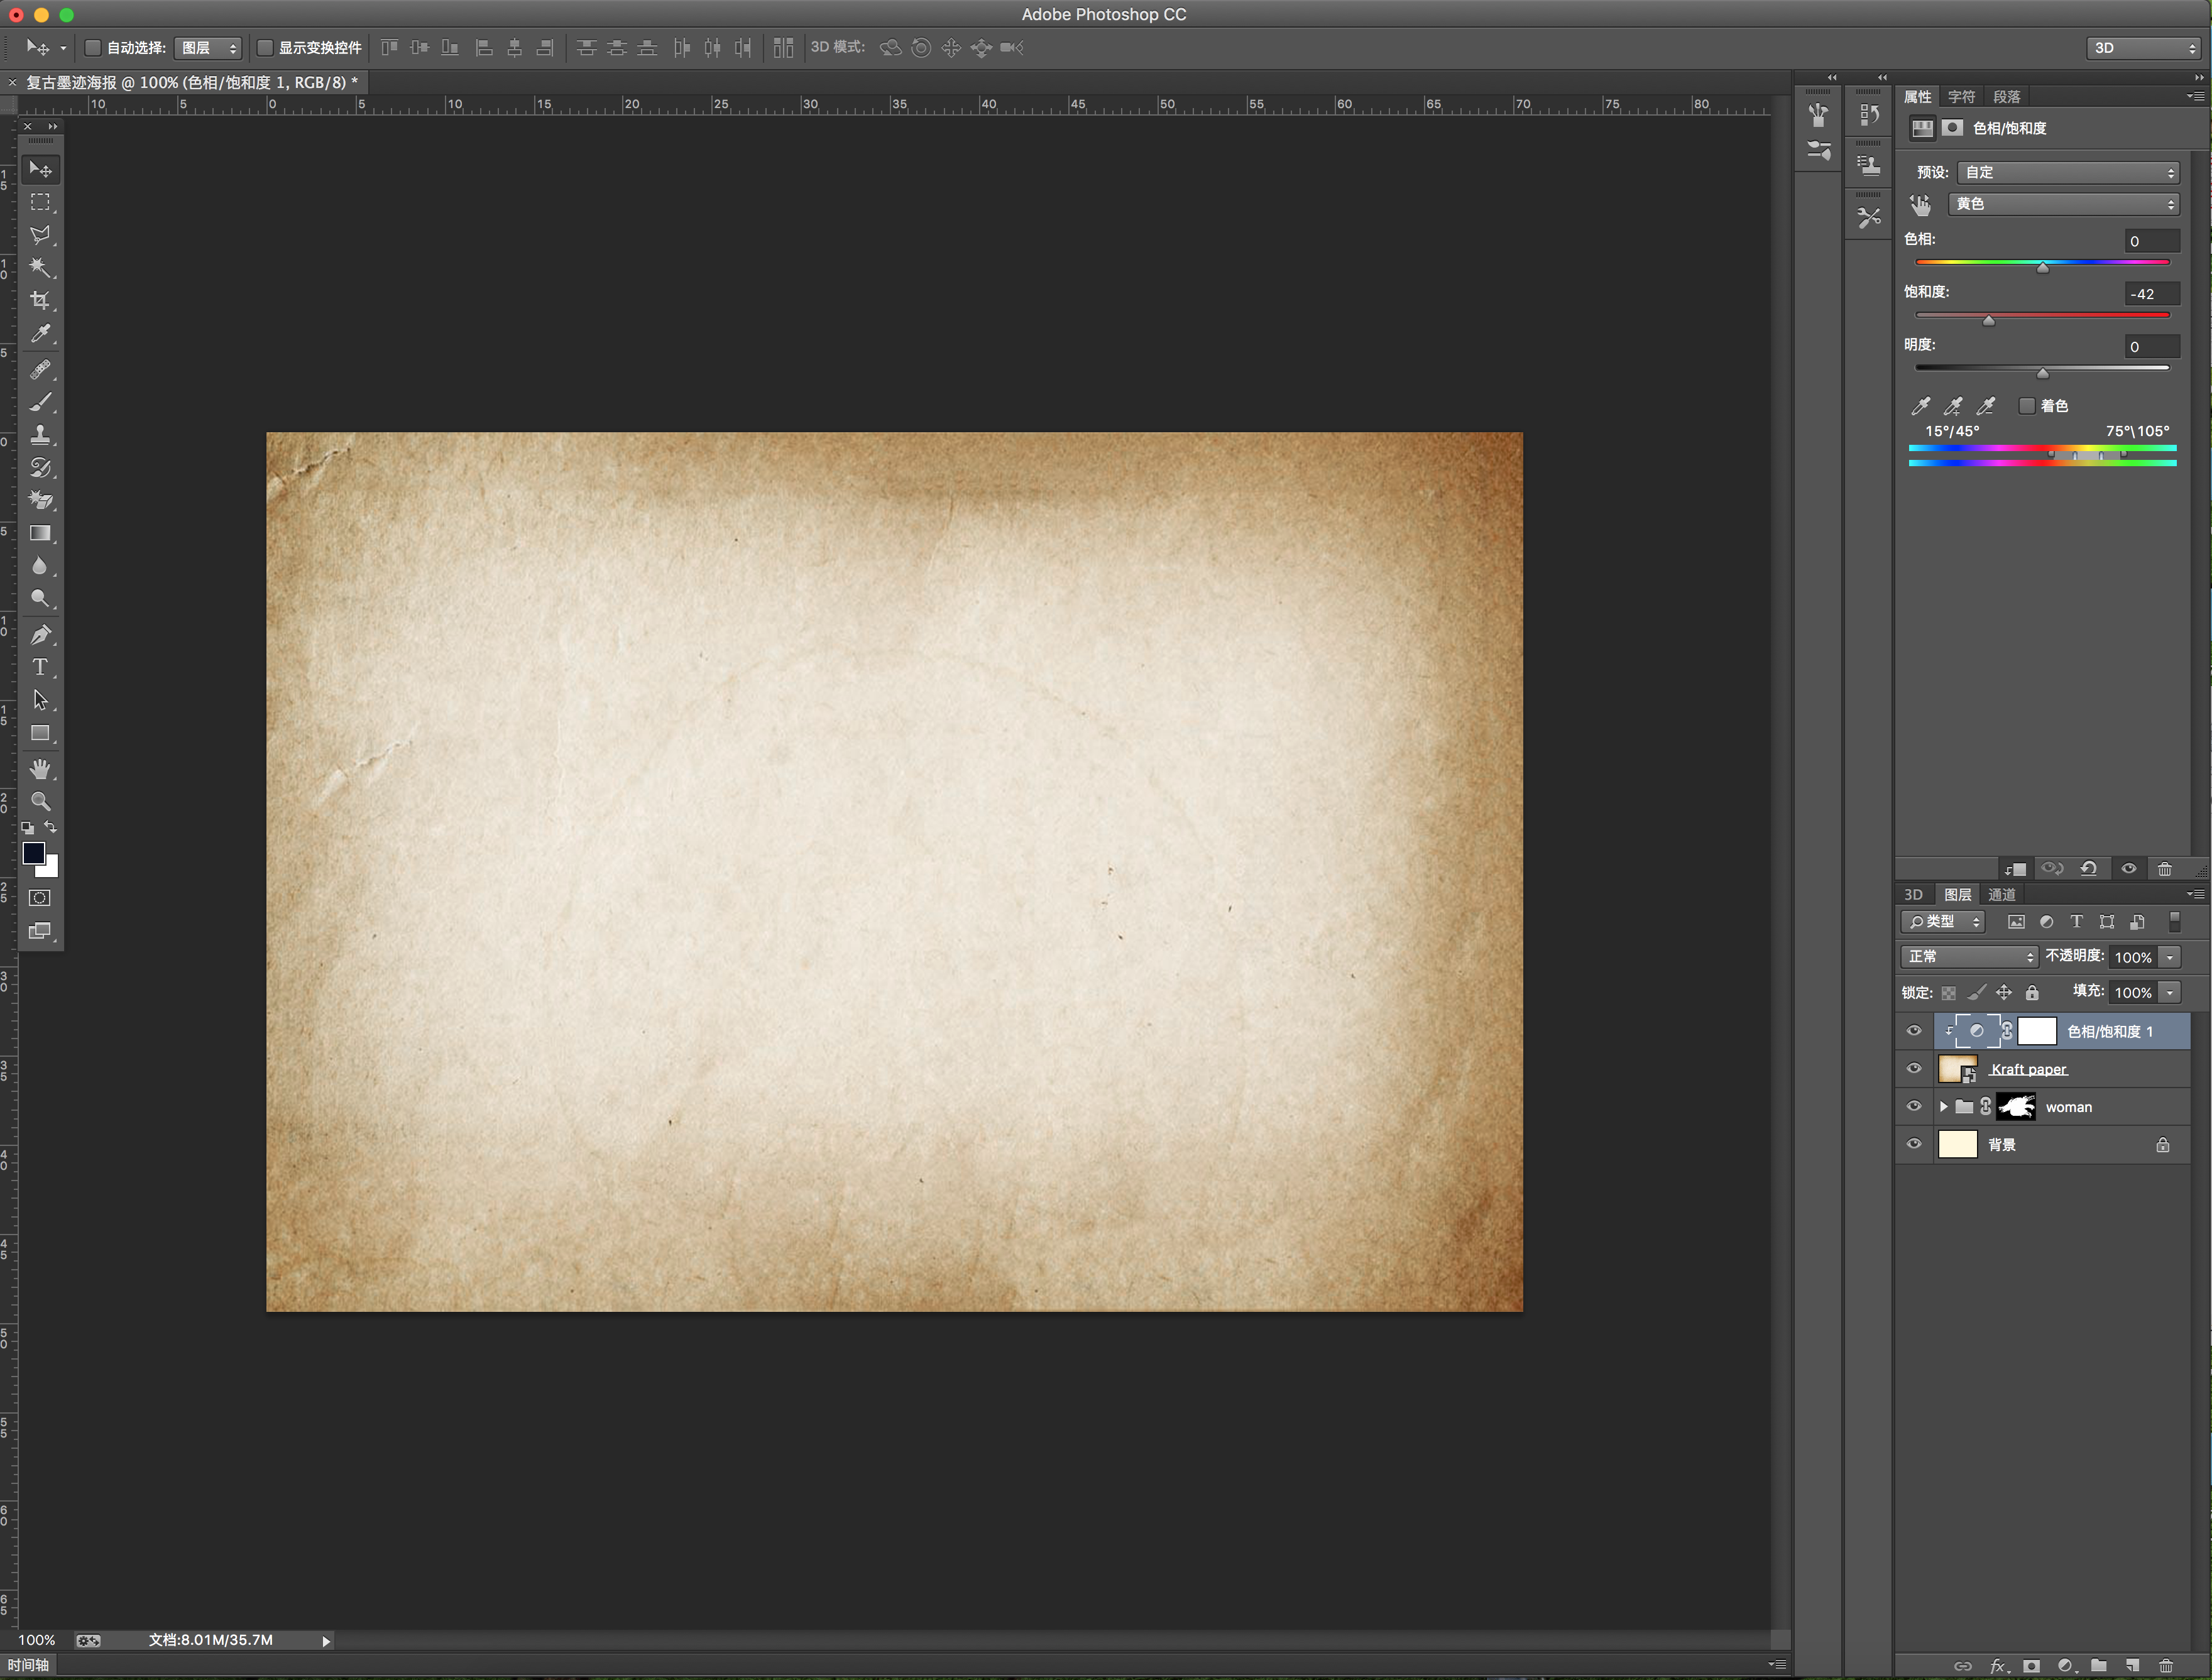Viewport: 2212px width, 1680px height.
Task: Switch to the 字符 character tab
Action: click(1961, 97)
